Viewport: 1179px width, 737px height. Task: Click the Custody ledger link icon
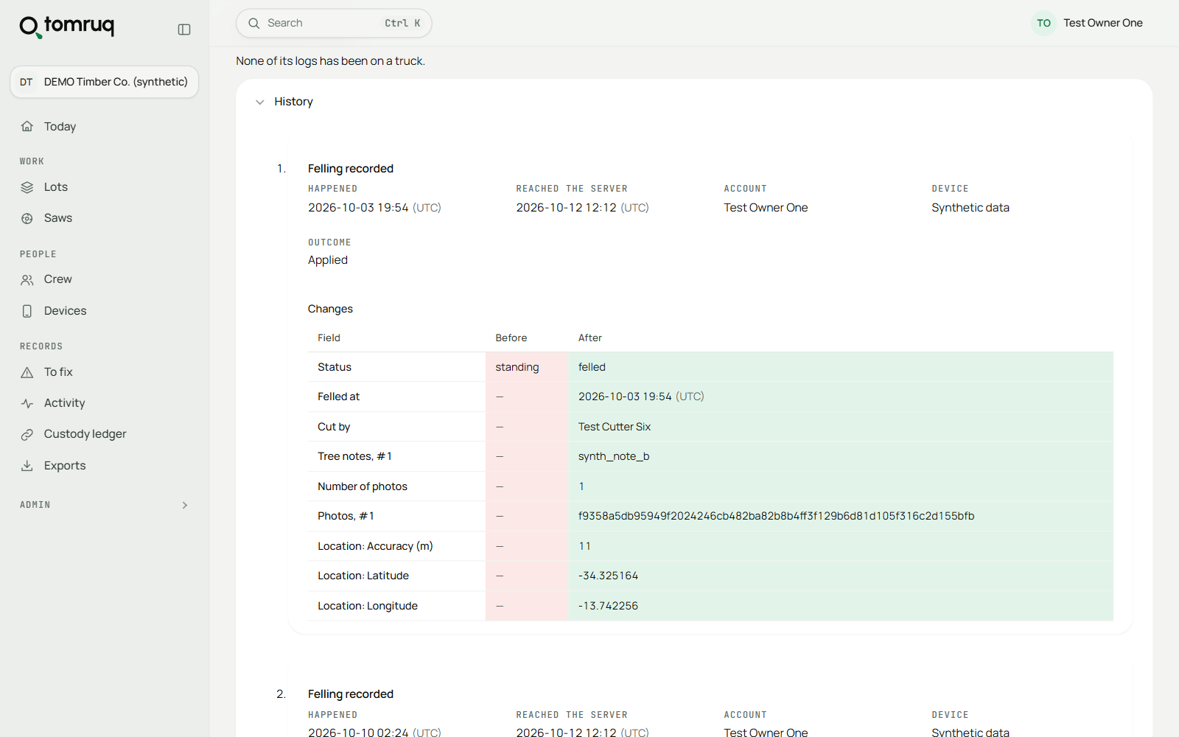coord(27,435)
